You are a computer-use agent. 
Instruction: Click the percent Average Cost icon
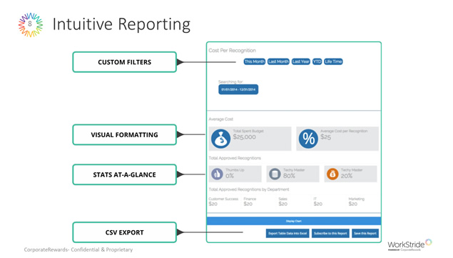(308, 139)
